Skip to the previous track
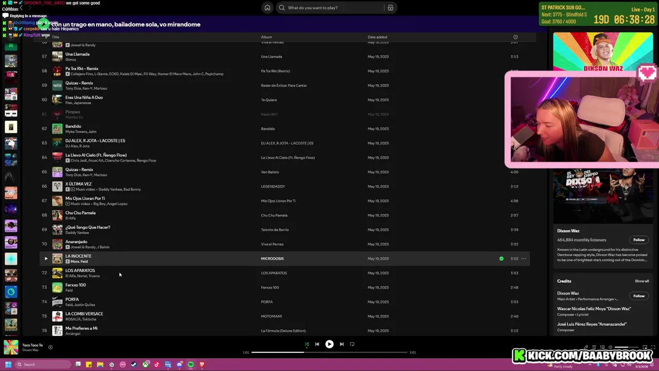Image resolution: width=659 pixels, height=371 pixels. [317, 344]
